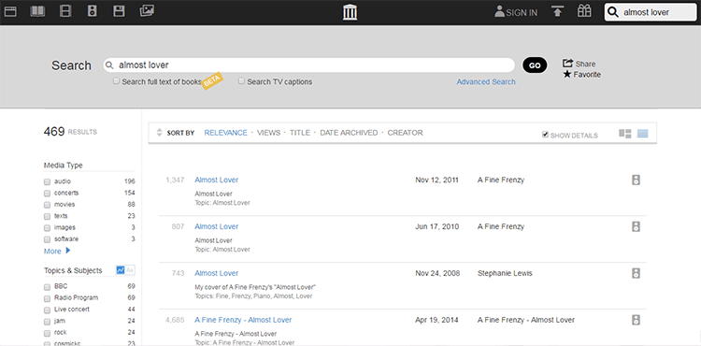Sort results by DATE ARCHIVED
The image size is (701, 346).
pyautogui.click(x=349, y=133)
